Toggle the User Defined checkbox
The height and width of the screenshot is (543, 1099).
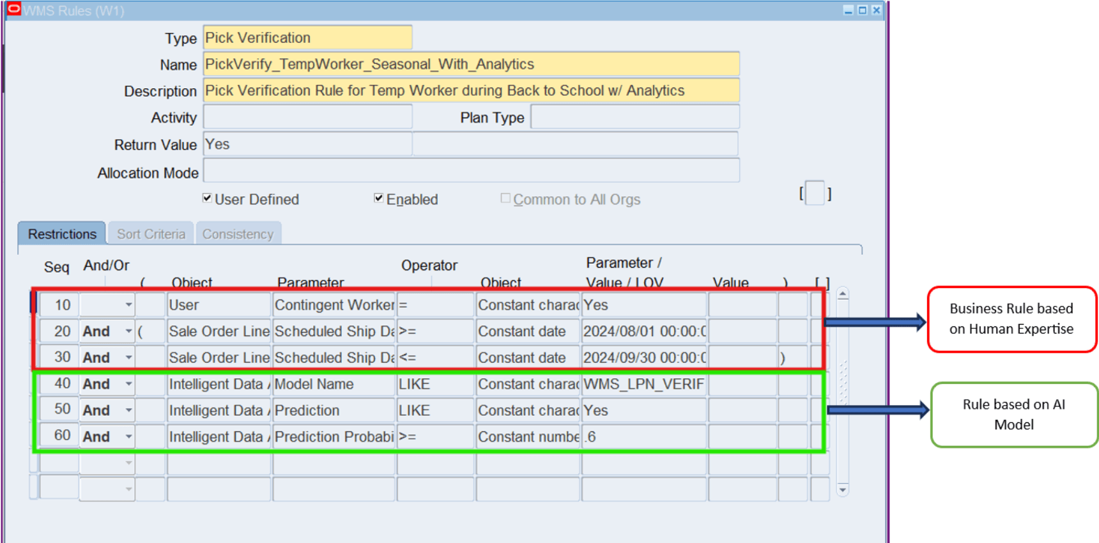click(x=207, y=198)
